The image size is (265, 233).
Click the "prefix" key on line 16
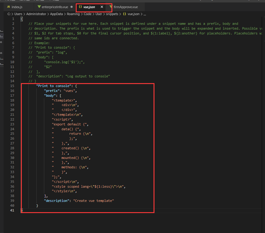[51, 91]
